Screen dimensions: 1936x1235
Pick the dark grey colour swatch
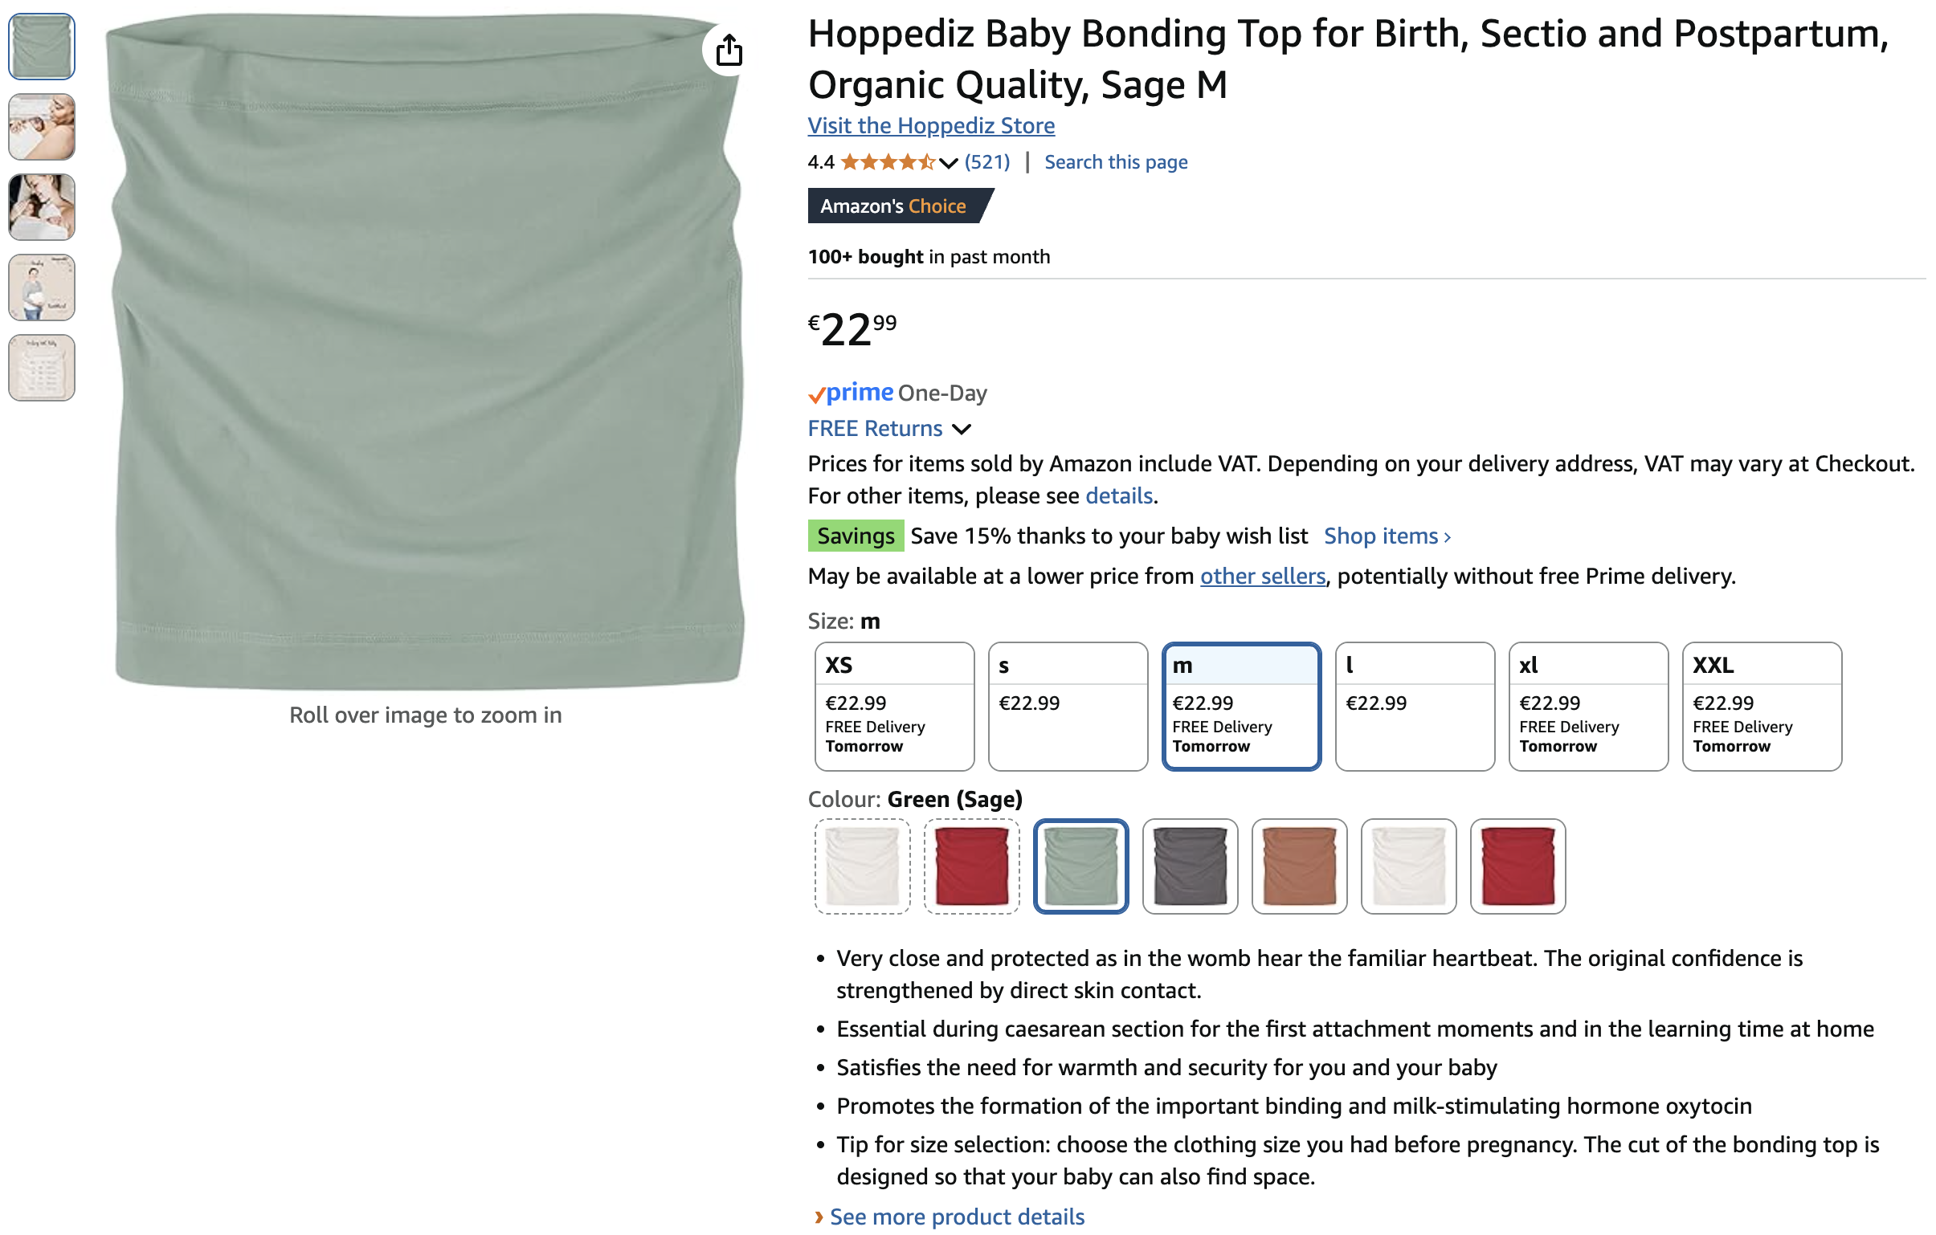(1190, 866)
